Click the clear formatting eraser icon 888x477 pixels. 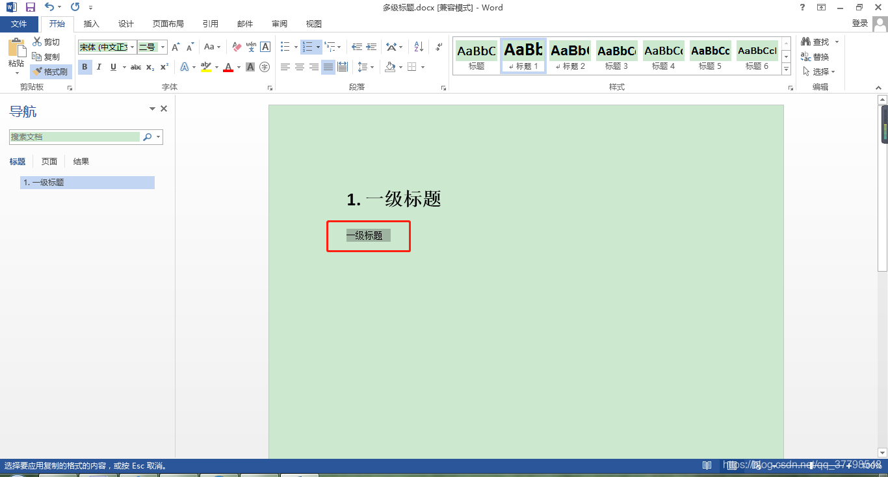pos(236,47)
